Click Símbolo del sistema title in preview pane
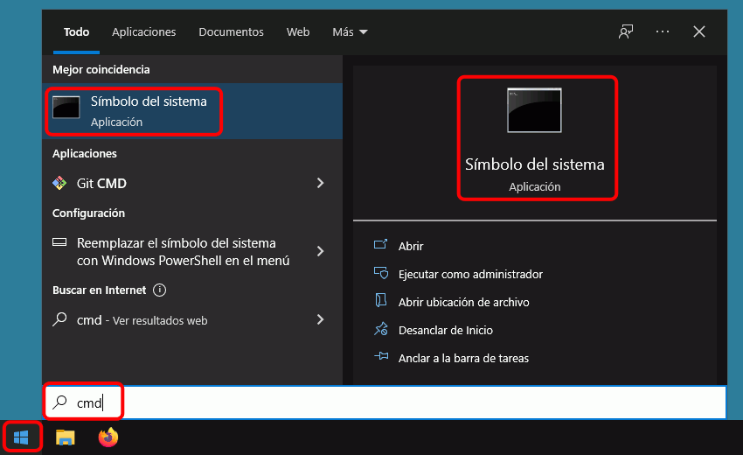 534,164
